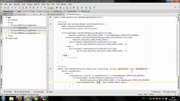The width and height of the screenshot is (180, 101).
Task: Debug app with the bug icon
Action: [60, 8]
